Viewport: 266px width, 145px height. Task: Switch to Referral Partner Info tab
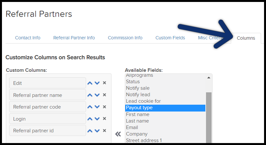click(x=74, y=38)
